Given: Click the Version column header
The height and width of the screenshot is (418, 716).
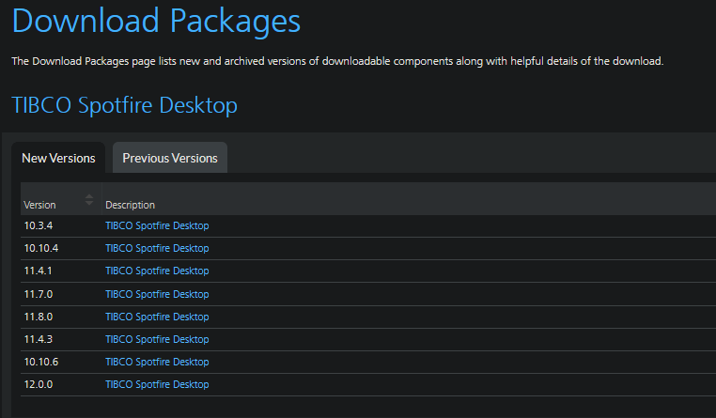Looking at the screenshot, I should click(61, 199).
